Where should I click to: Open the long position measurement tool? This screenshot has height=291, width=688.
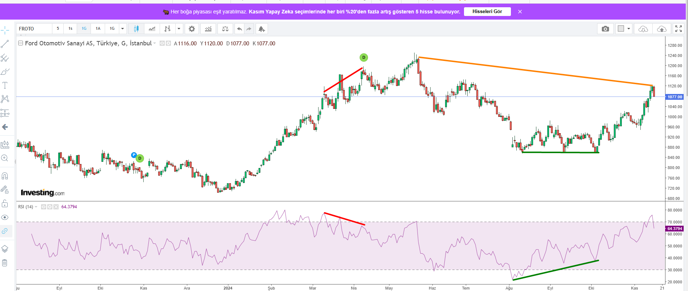click(x=5, y=113)
